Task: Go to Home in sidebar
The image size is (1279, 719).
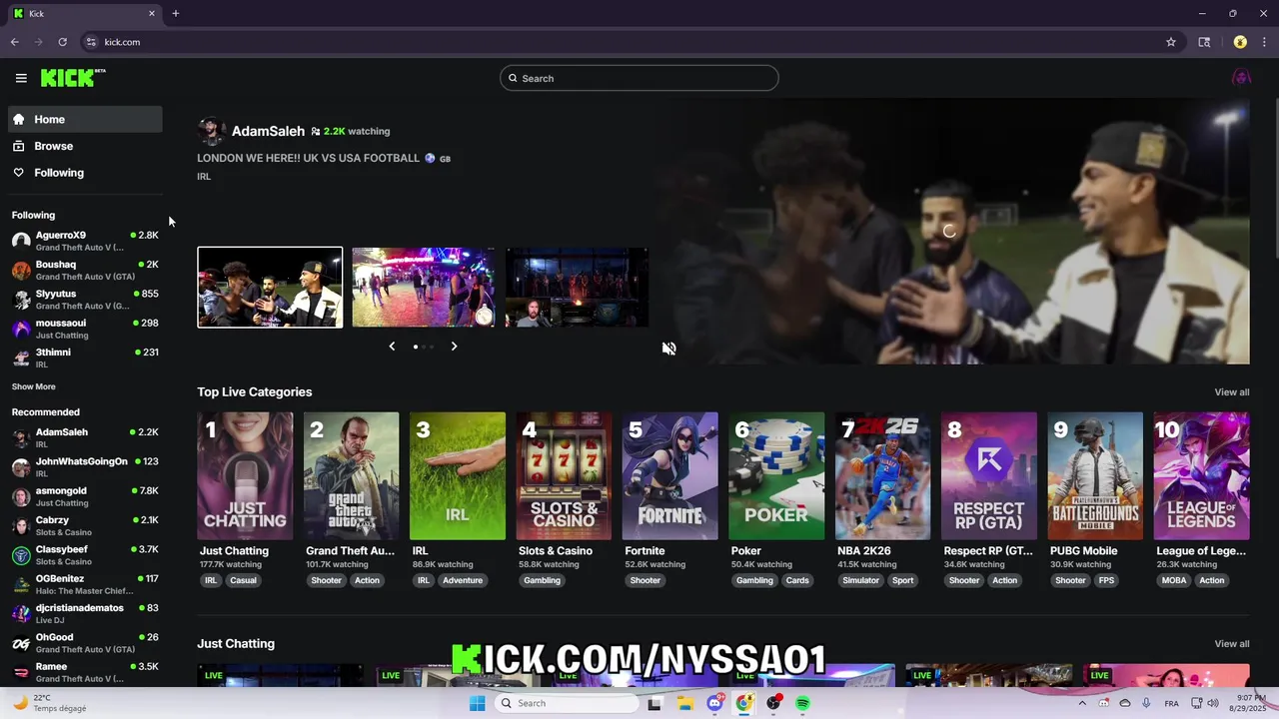Action: [x=85, y=119]
